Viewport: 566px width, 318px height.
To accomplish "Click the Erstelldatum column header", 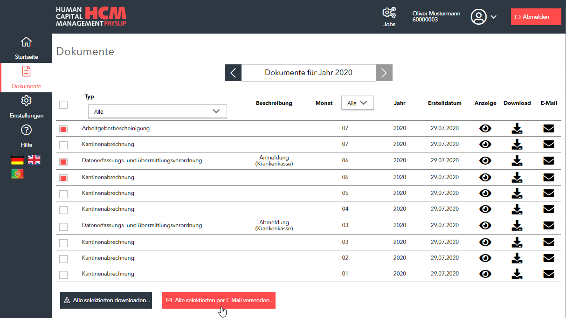I will (x=444, y=103).
